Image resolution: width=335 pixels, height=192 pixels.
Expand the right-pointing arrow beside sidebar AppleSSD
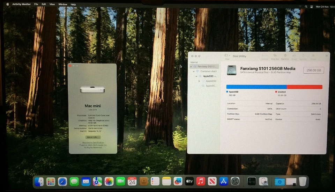coord(199,81)
